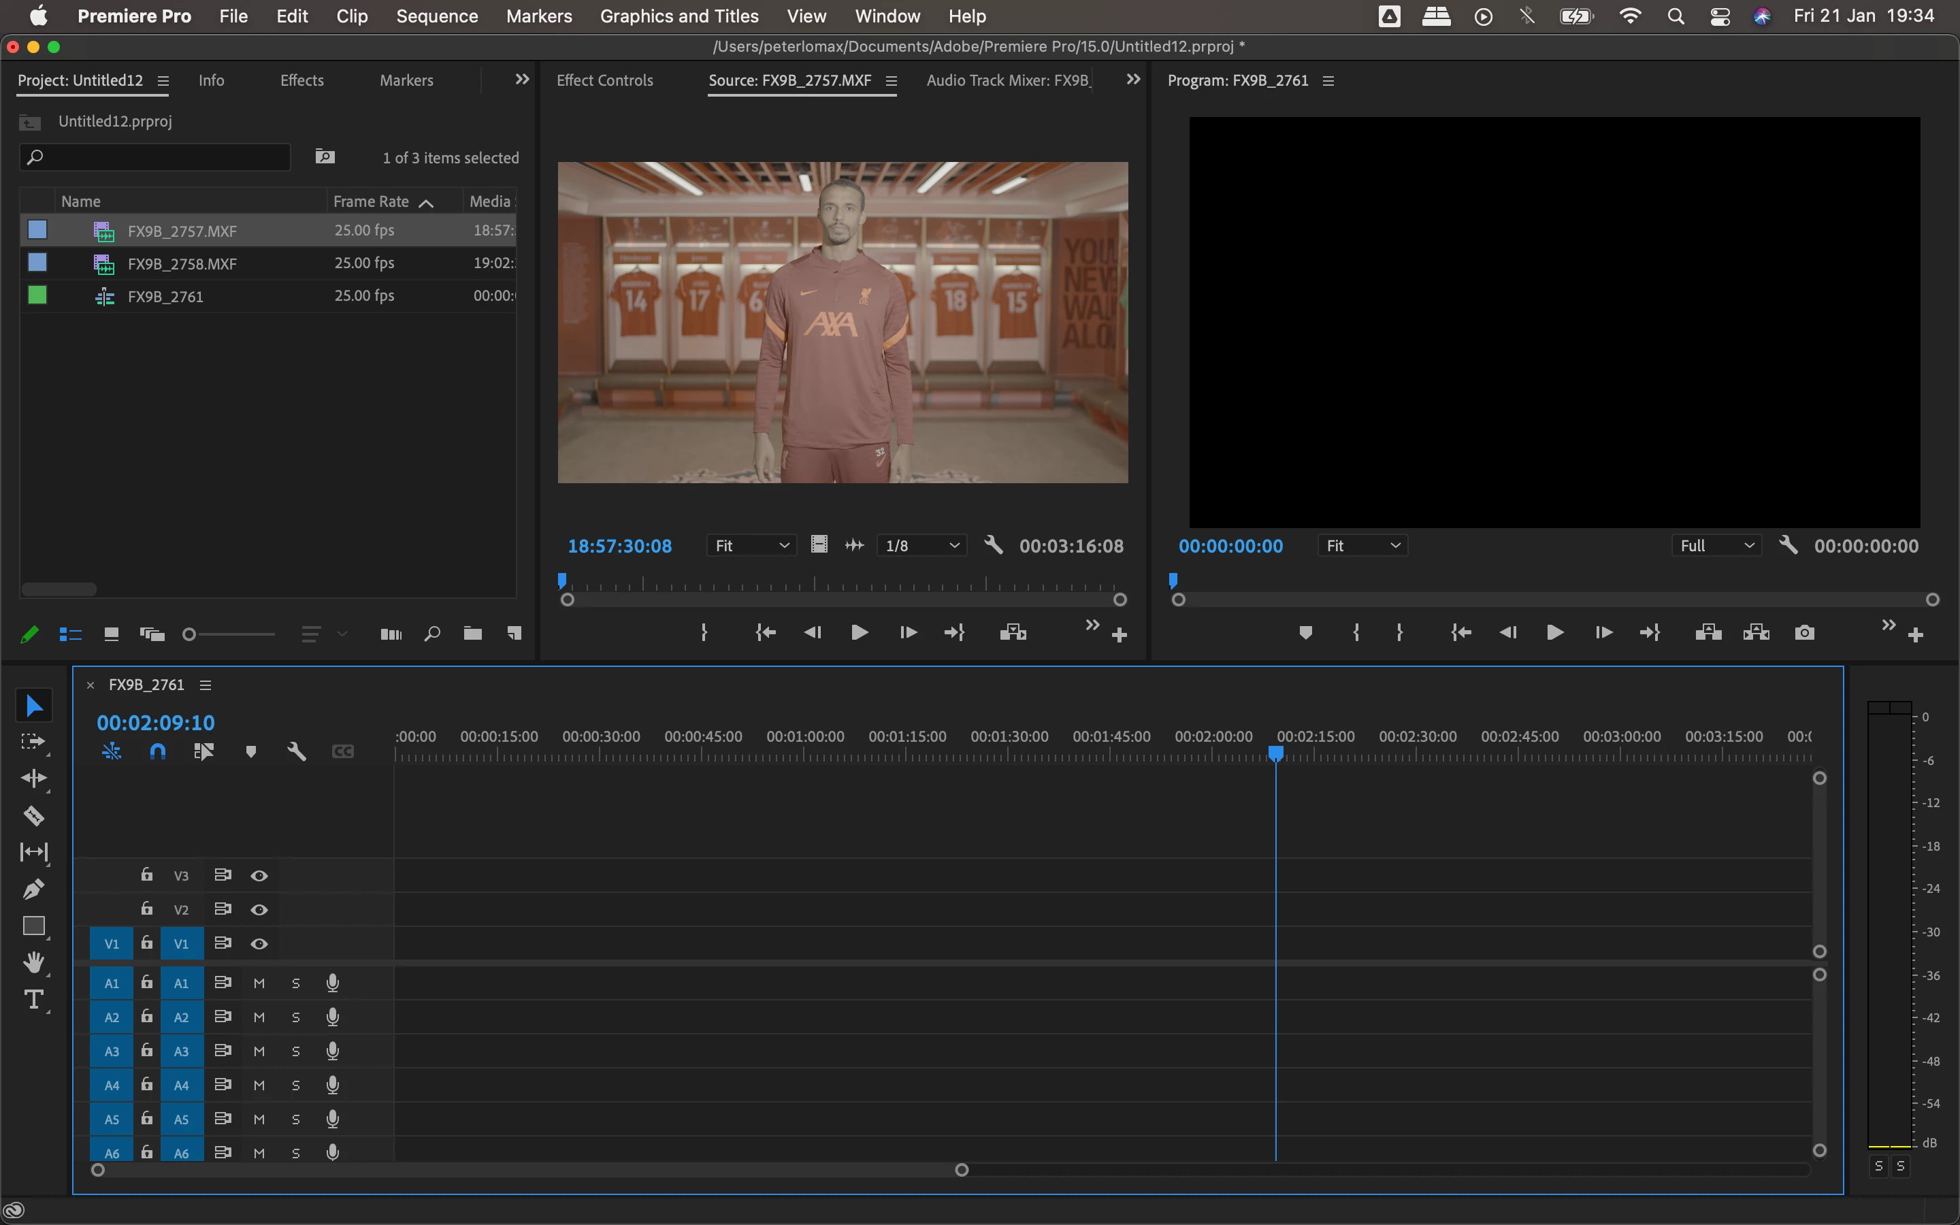
Task: Select the Pen tool
Action: click(33, 889)
